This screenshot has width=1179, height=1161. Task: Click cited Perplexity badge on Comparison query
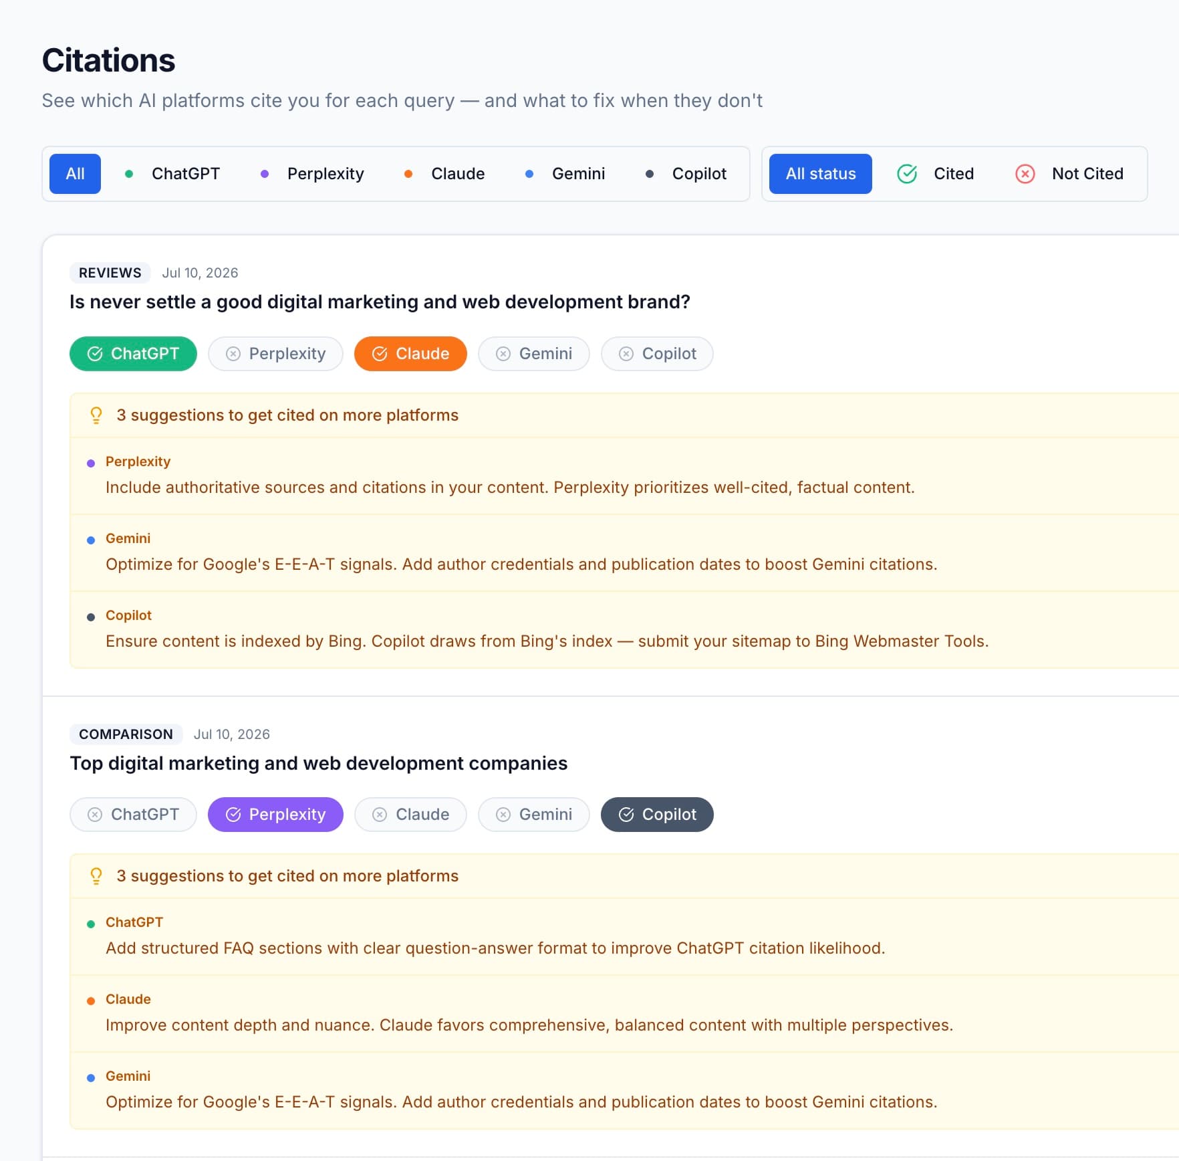[275, 815]
